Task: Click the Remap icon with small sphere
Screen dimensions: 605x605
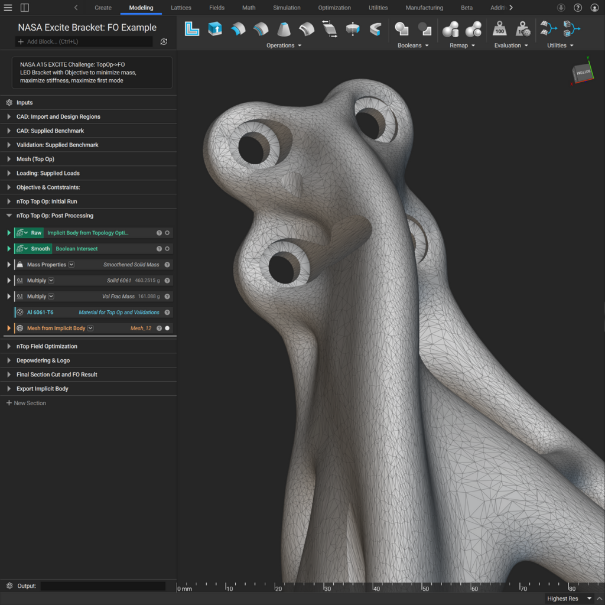Action: [474, 29]
